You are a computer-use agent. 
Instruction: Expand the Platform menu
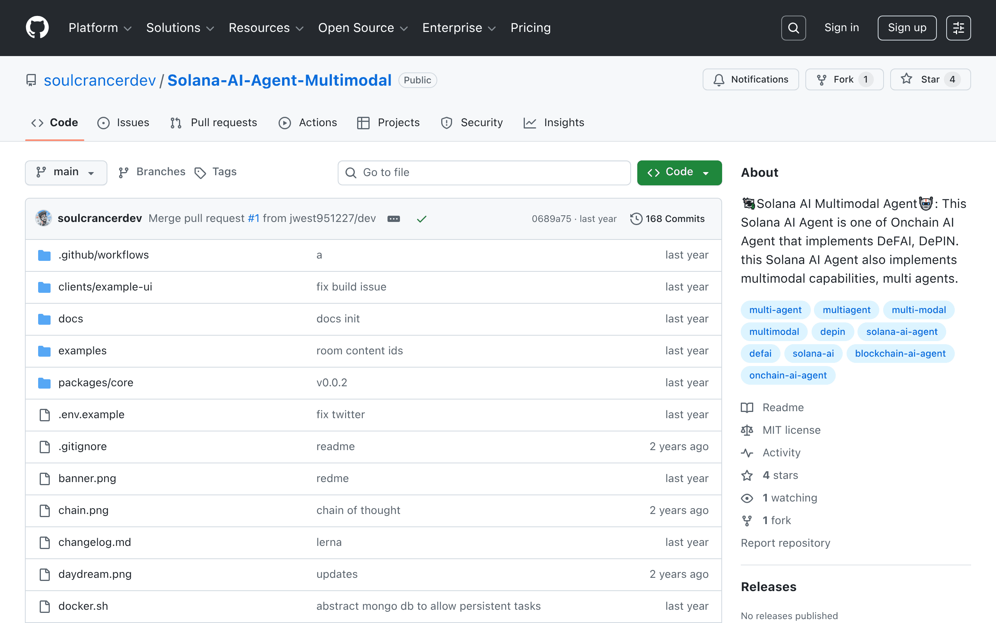[x=100, y=28]
